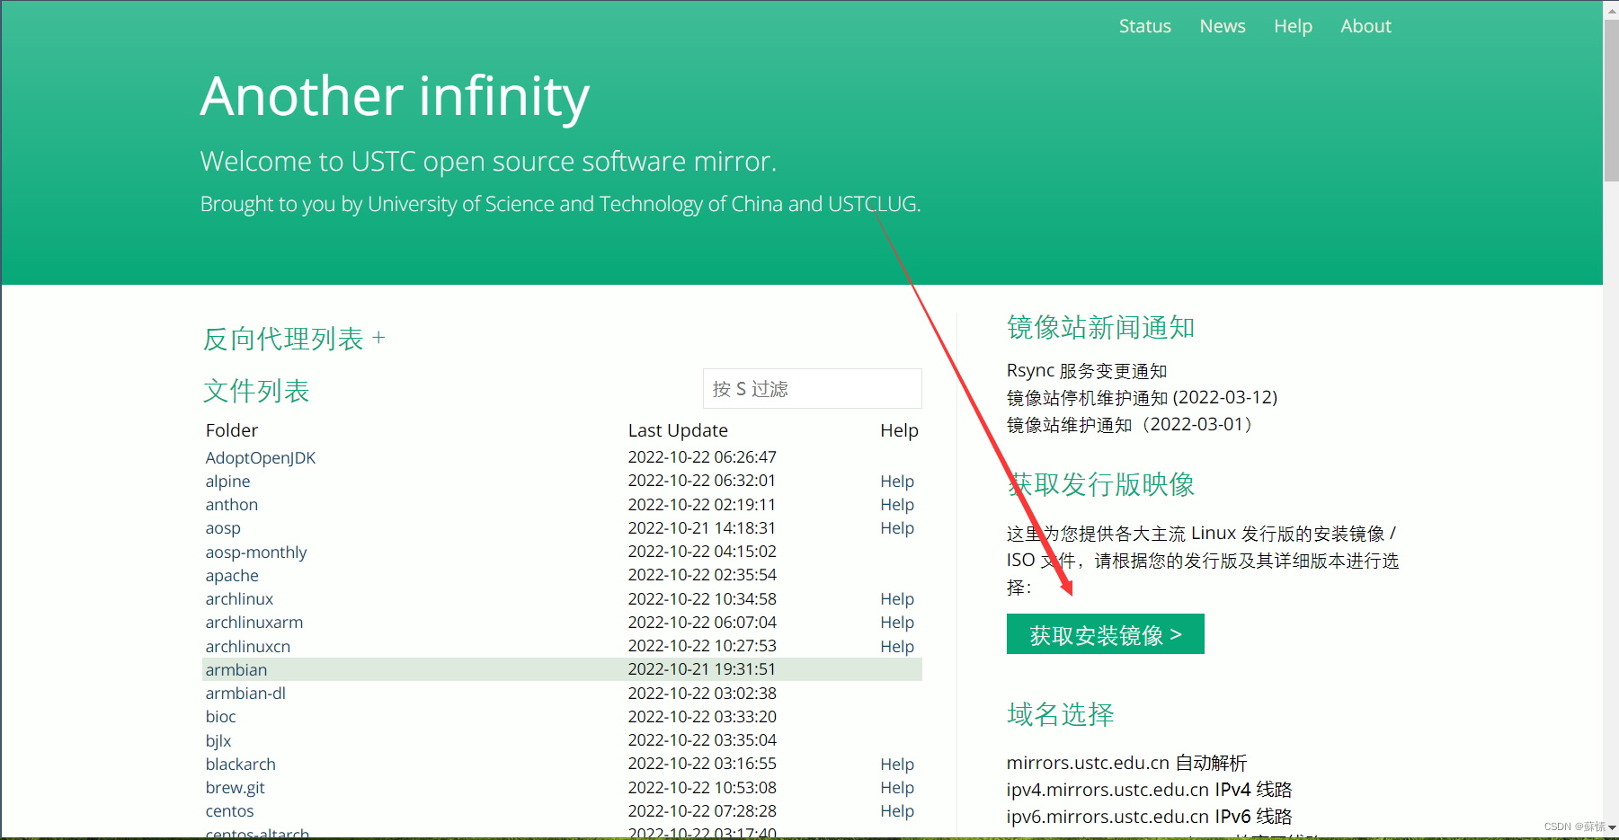The height and width of the screenshot is (840, 1619).
Task: Open the apache folder
Action: [232, 575]
